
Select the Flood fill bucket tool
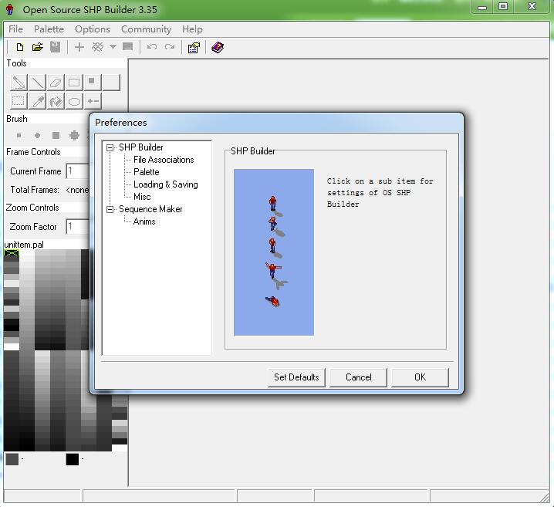56,102
